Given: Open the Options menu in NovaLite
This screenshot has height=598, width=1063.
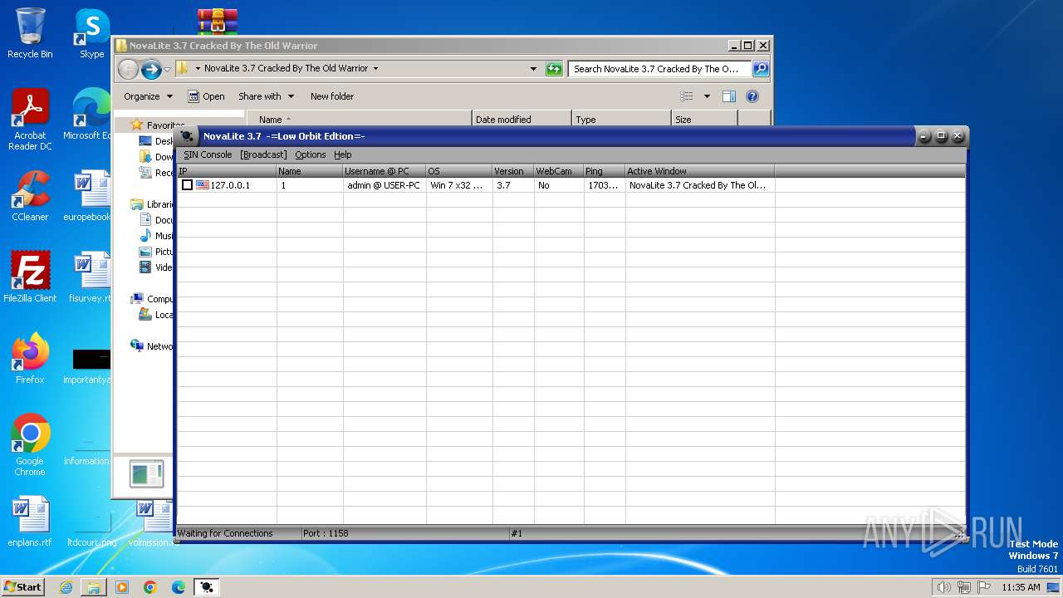Looking at the screenshot, I should click(311, 154).
